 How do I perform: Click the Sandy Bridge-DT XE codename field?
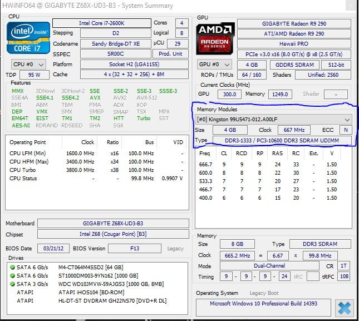(116, 44)
